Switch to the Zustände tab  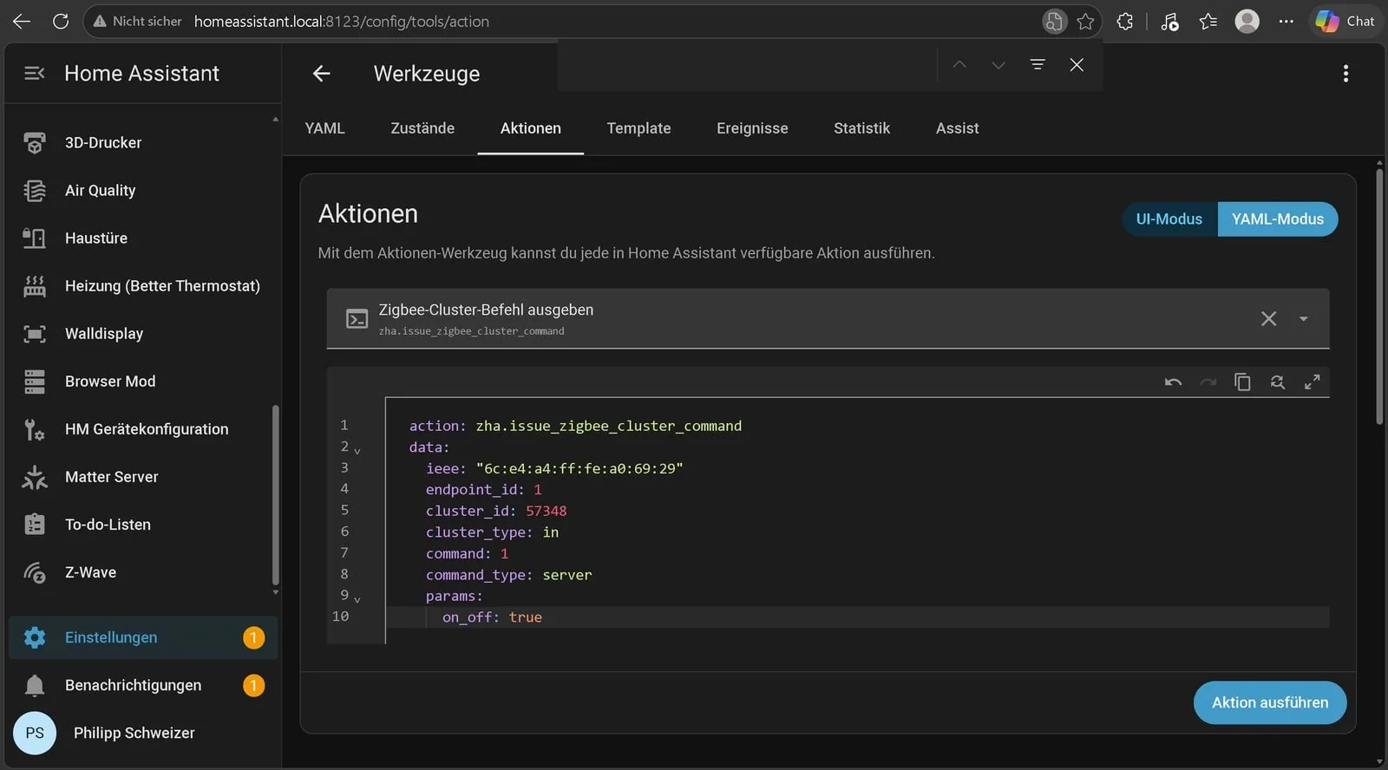(x=422, y=128)
